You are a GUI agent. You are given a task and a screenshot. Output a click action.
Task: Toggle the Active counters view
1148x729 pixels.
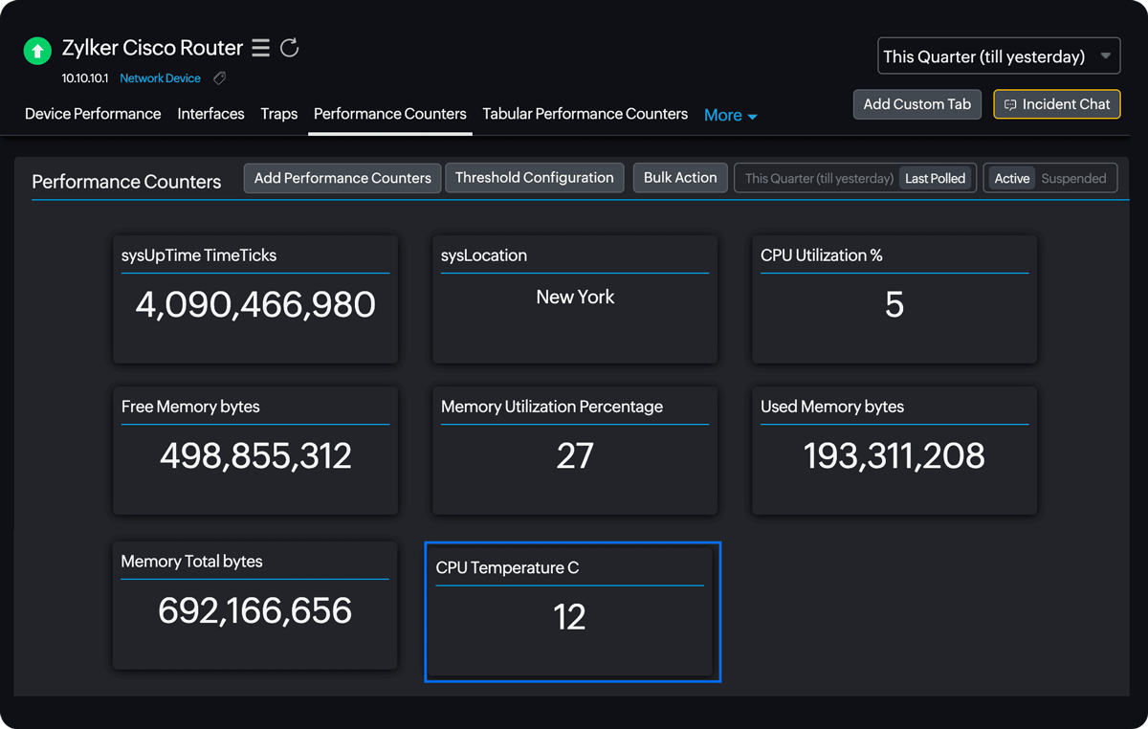[x=1011, y=179]
